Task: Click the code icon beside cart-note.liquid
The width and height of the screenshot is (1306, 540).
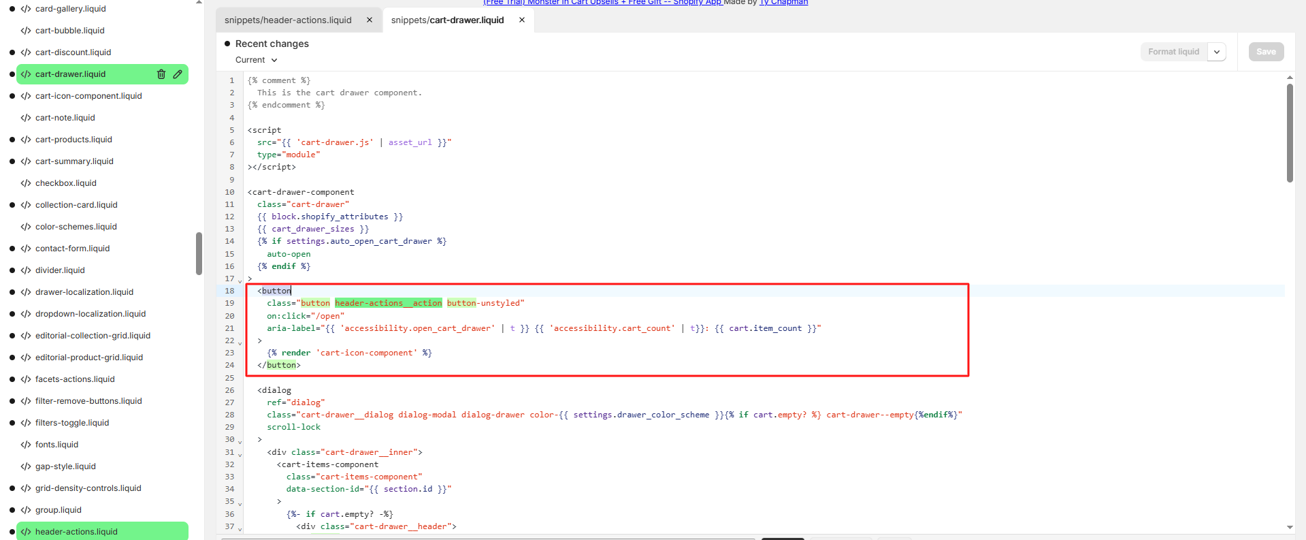Action: [x=26, y=118]
